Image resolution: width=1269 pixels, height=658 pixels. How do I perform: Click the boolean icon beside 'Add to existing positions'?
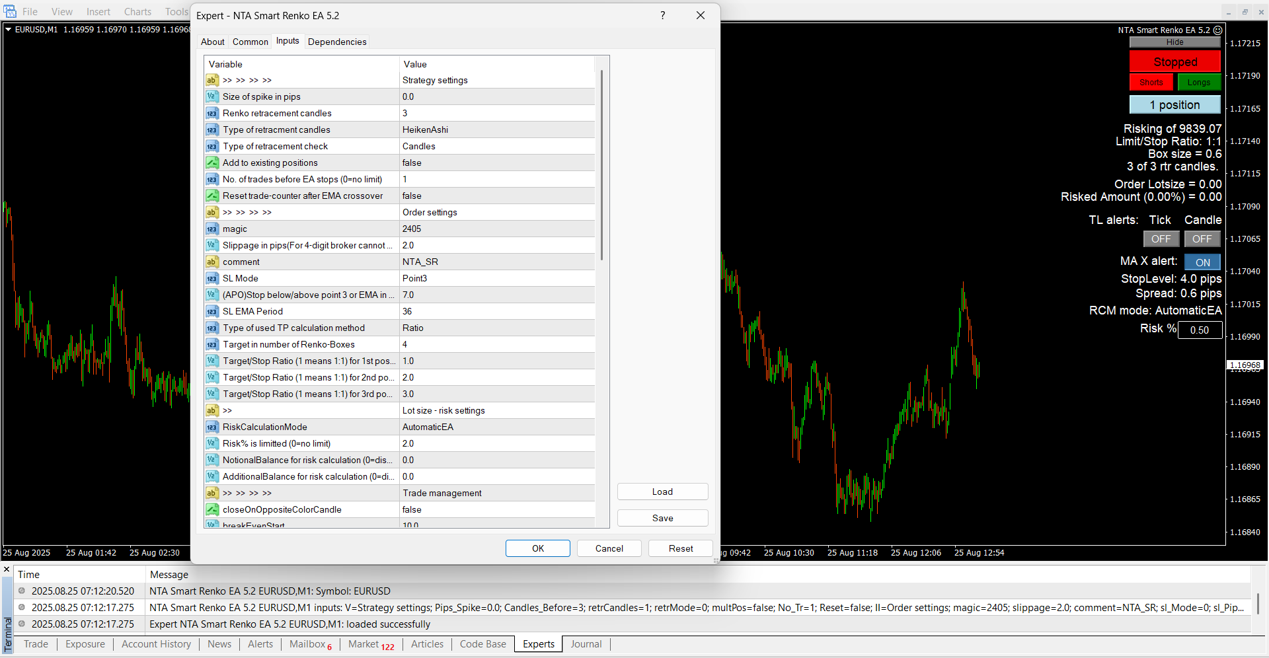coord(211,163)
